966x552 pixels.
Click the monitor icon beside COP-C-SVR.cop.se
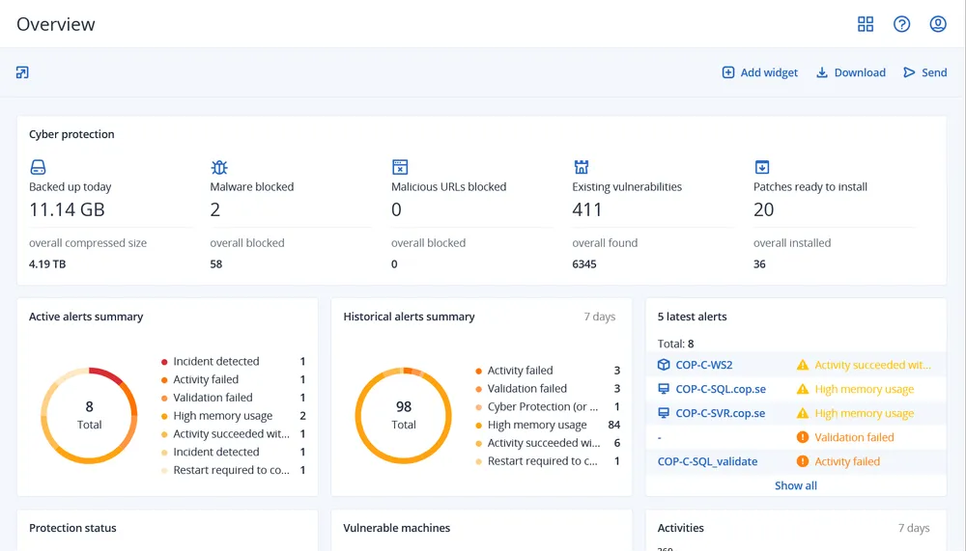coord(664,413)
